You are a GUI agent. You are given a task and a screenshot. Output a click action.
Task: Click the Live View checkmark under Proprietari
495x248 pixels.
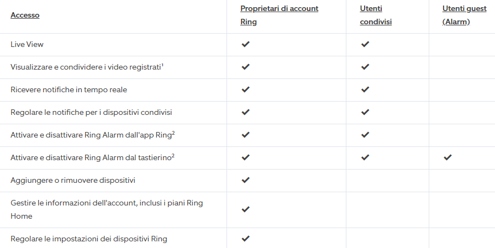click(245, 44)
